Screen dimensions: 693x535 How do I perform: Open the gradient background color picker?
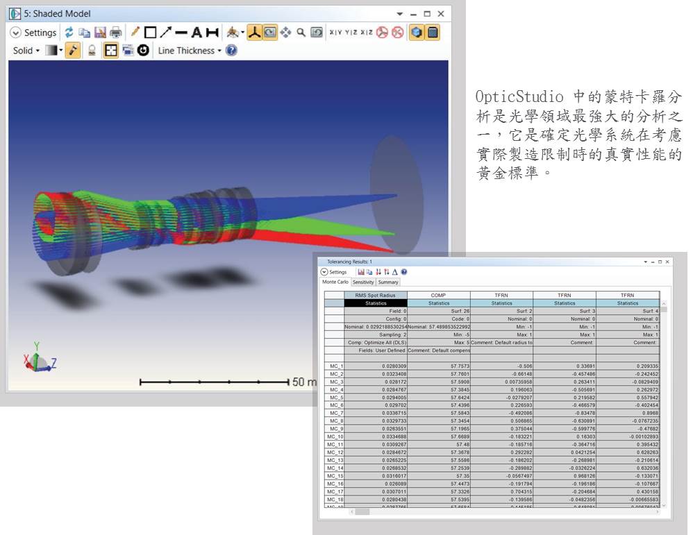[53, 51]
